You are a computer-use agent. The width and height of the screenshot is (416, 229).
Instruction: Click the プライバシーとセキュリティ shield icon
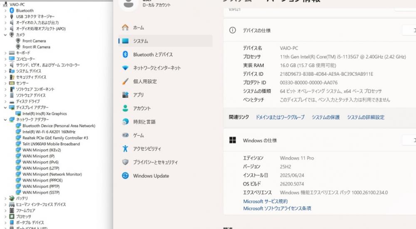[x=125, y=162]
